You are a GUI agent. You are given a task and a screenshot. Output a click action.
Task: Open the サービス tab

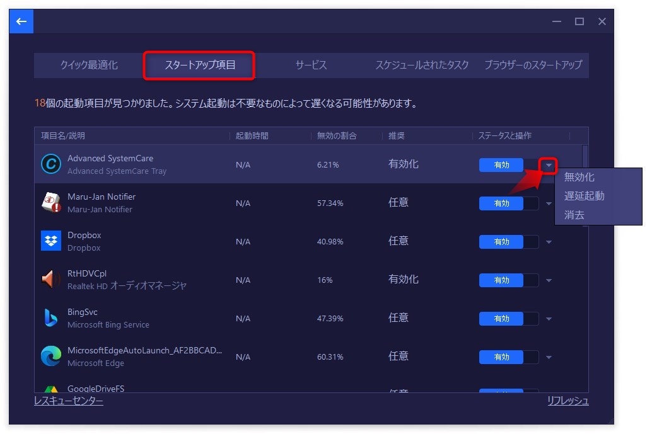[x=311, y=66]
